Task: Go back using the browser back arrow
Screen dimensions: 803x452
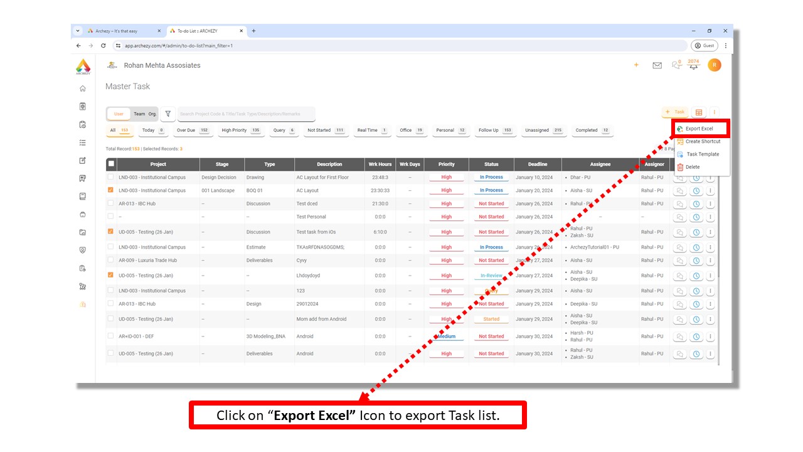Action: 78,45
